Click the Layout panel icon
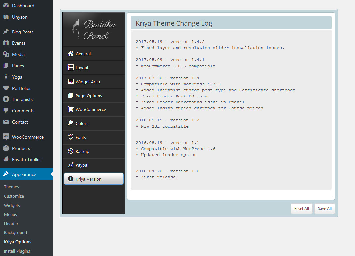 (70, 68)
